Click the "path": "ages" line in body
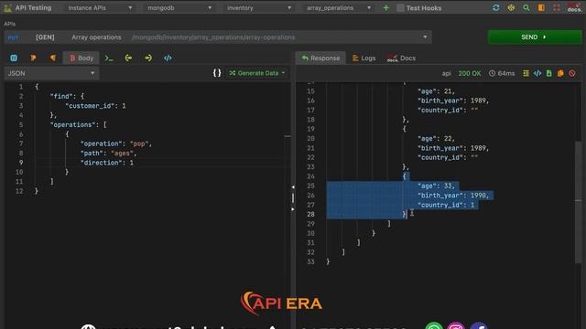This screenshot has width=586, height=329. pos(108,154)
